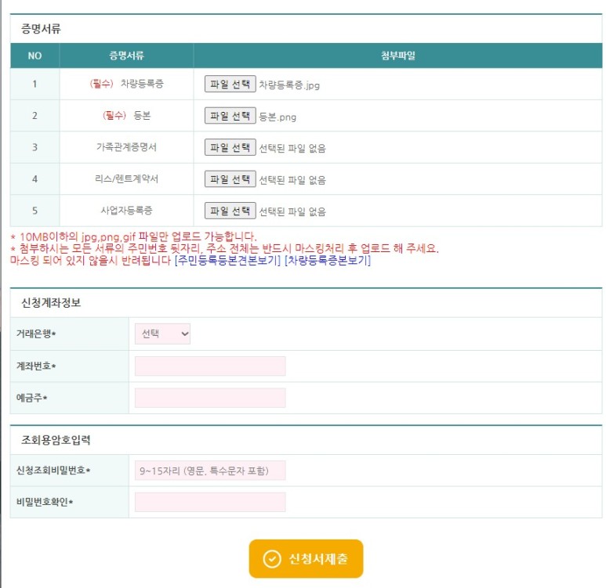
Task: Click the (필수) 등본 label
Action: pyautogui.click(x=126, y=115)
